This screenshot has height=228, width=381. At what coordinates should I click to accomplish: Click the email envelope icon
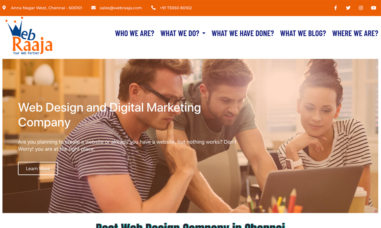[93, 8]
